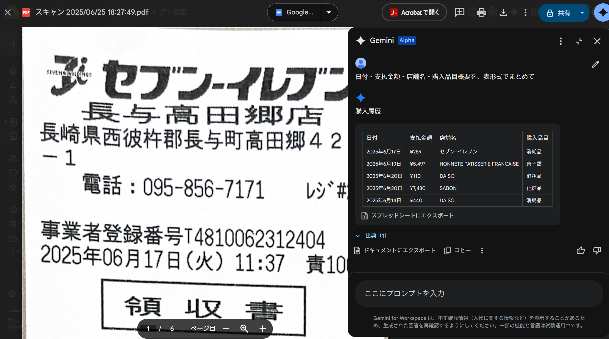
Task: Click the 店舗名 column header
Action: pyautogui.click(x=479, y=138)
